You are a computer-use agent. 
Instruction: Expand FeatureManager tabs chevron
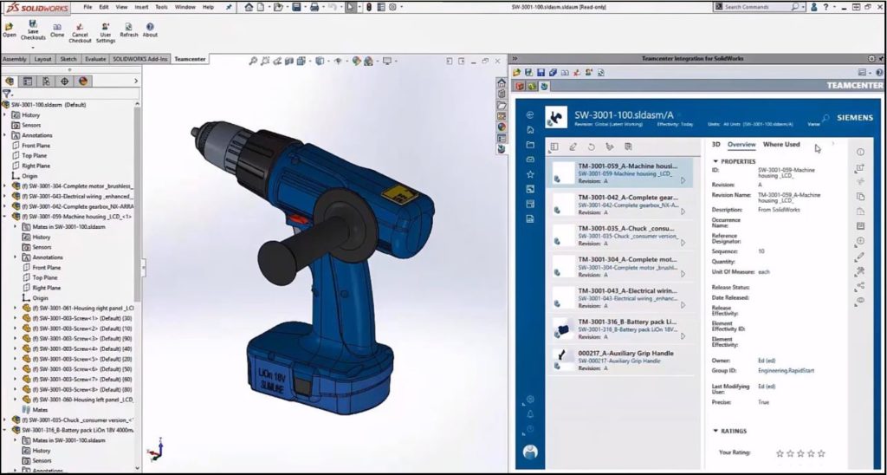pos(135,81)
